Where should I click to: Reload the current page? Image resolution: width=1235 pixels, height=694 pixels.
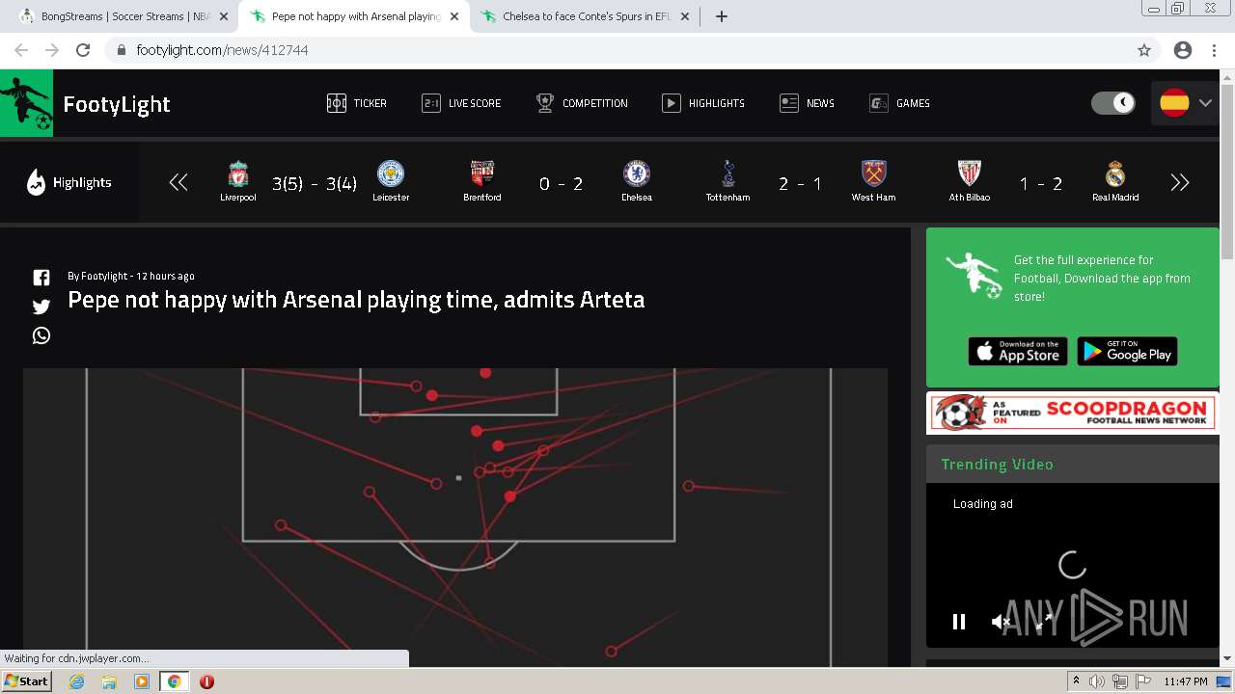[x=83, y=50]
